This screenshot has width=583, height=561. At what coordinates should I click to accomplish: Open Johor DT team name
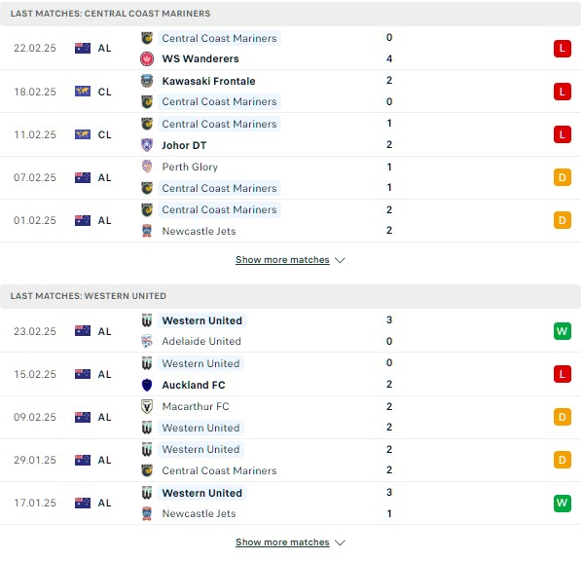click(184, 145)
